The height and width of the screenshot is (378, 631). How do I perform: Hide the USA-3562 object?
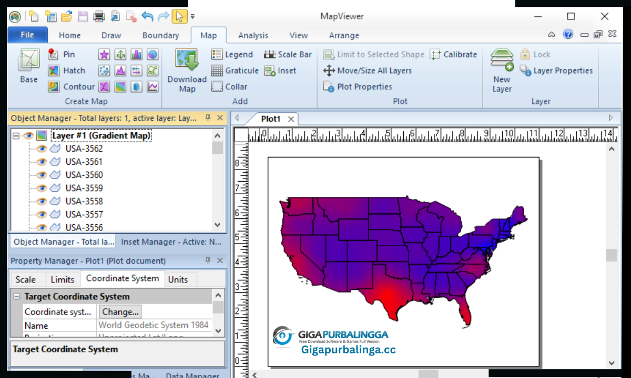click(41, 149)
